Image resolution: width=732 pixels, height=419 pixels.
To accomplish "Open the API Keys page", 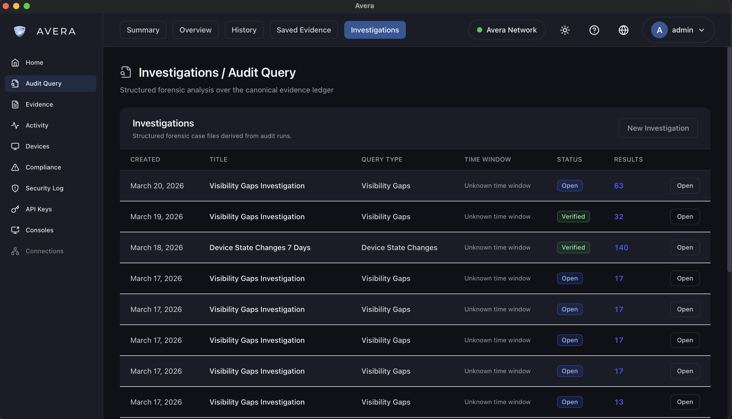I will pos(38,209).
